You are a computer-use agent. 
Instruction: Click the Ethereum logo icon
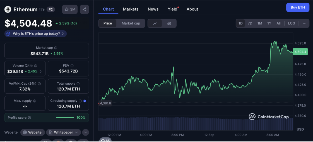point(8,9)
